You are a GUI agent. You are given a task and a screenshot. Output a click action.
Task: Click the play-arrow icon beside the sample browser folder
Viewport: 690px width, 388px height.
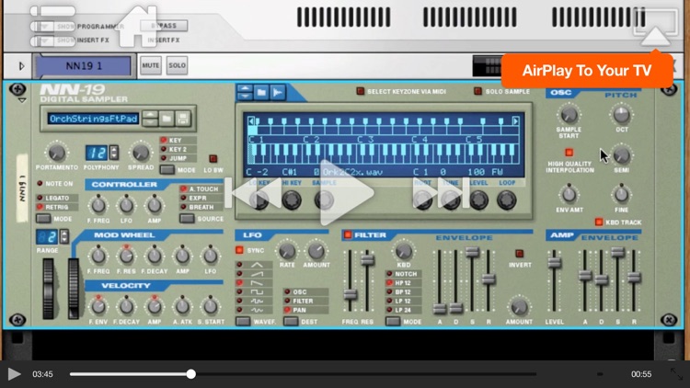pyautogui.click(x=278, y=92)
